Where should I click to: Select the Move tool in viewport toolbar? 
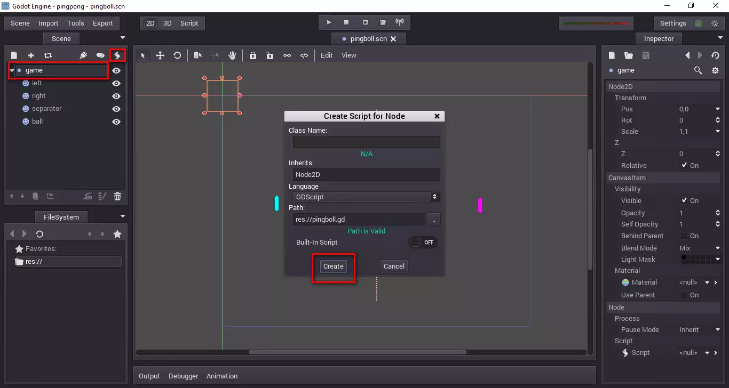[160, 55]
